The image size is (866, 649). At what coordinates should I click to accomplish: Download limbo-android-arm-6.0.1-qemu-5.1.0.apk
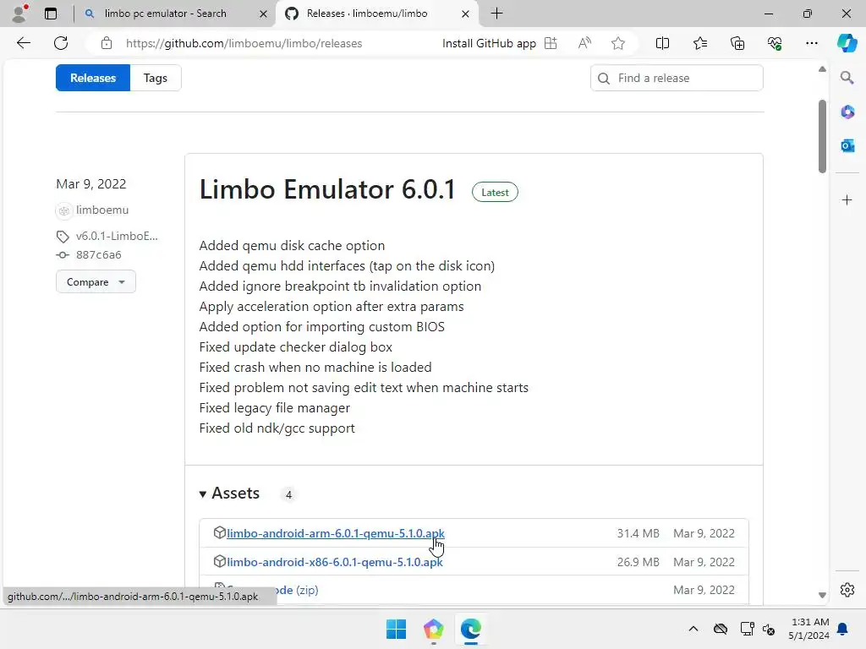tap(335, 533)
